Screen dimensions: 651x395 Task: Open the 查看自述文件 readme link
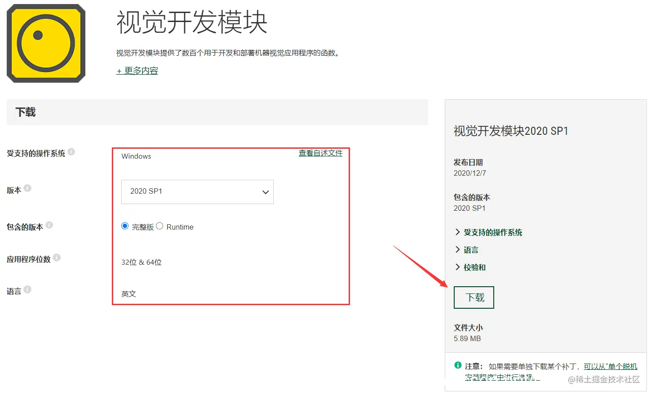click(321, 153)
